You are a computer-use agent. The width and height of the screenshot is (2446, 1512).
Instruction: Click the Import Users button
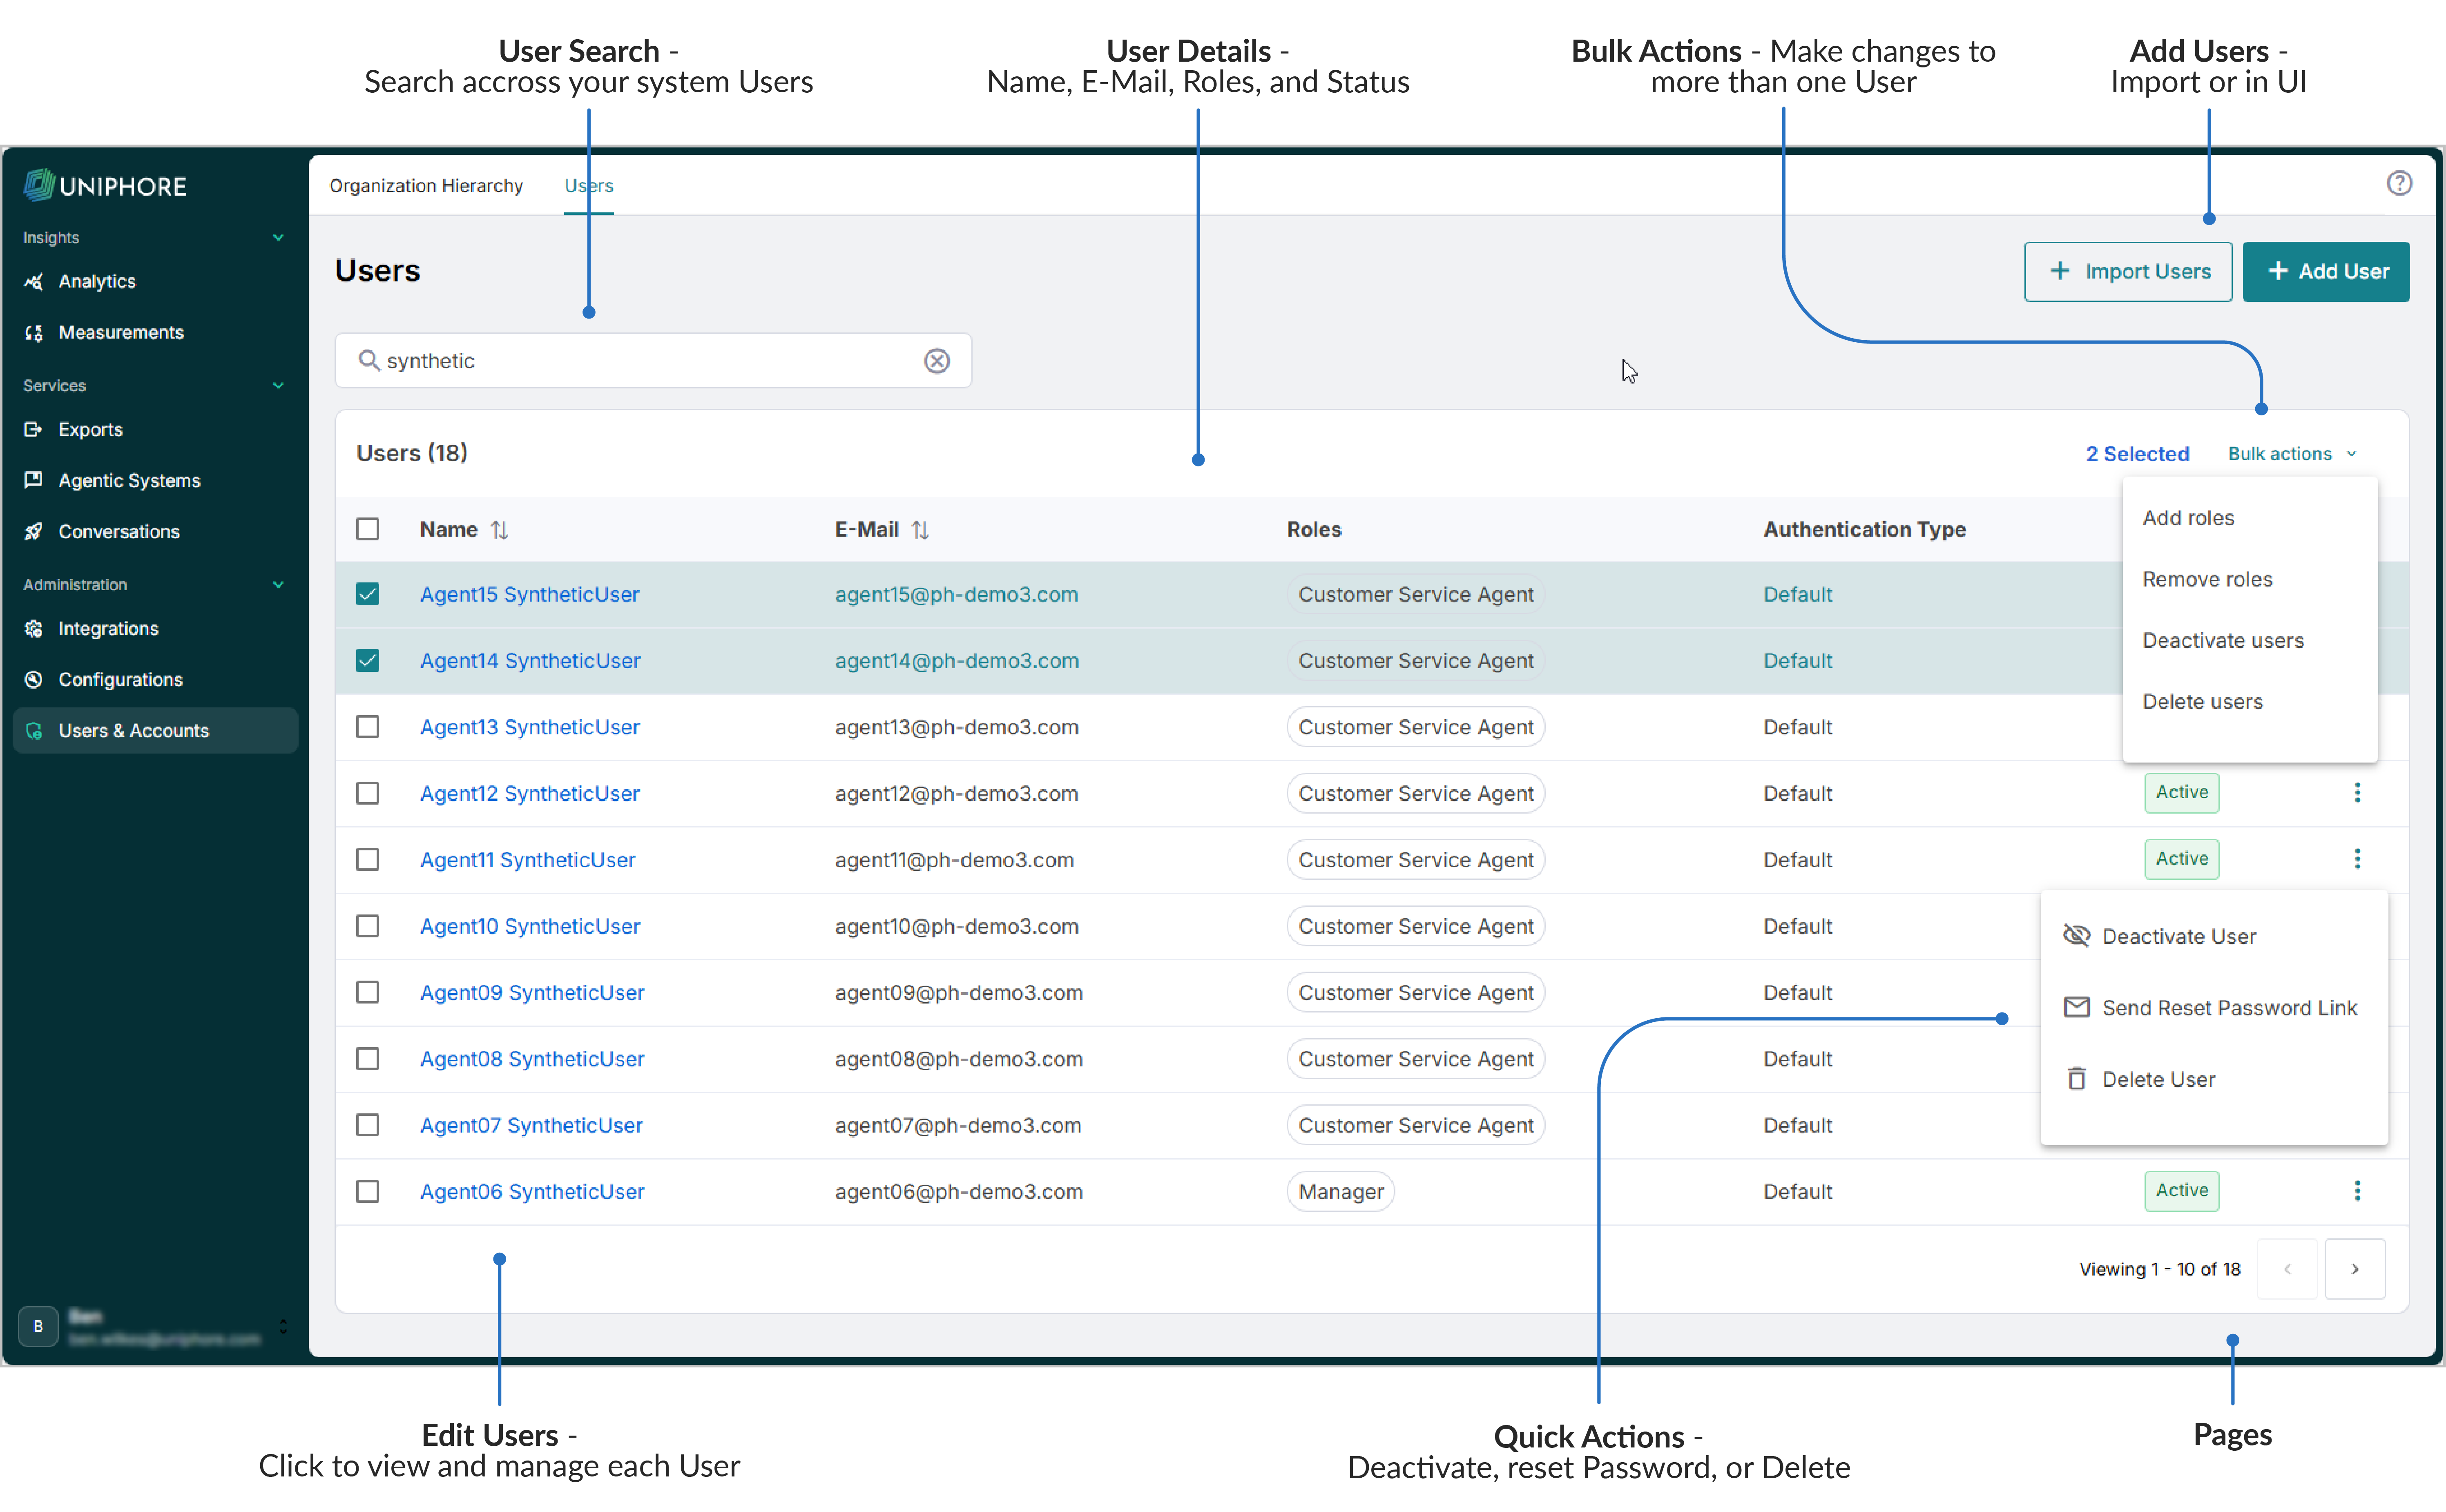[x=2128, y=272]
